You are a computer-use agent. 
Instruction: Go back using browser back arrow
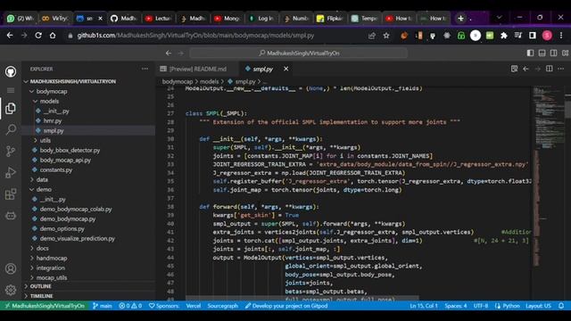click(10, 36)
